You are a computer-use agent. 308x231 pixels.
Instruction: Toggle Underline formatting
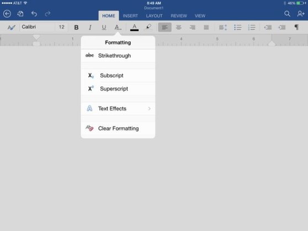(104, 27)
